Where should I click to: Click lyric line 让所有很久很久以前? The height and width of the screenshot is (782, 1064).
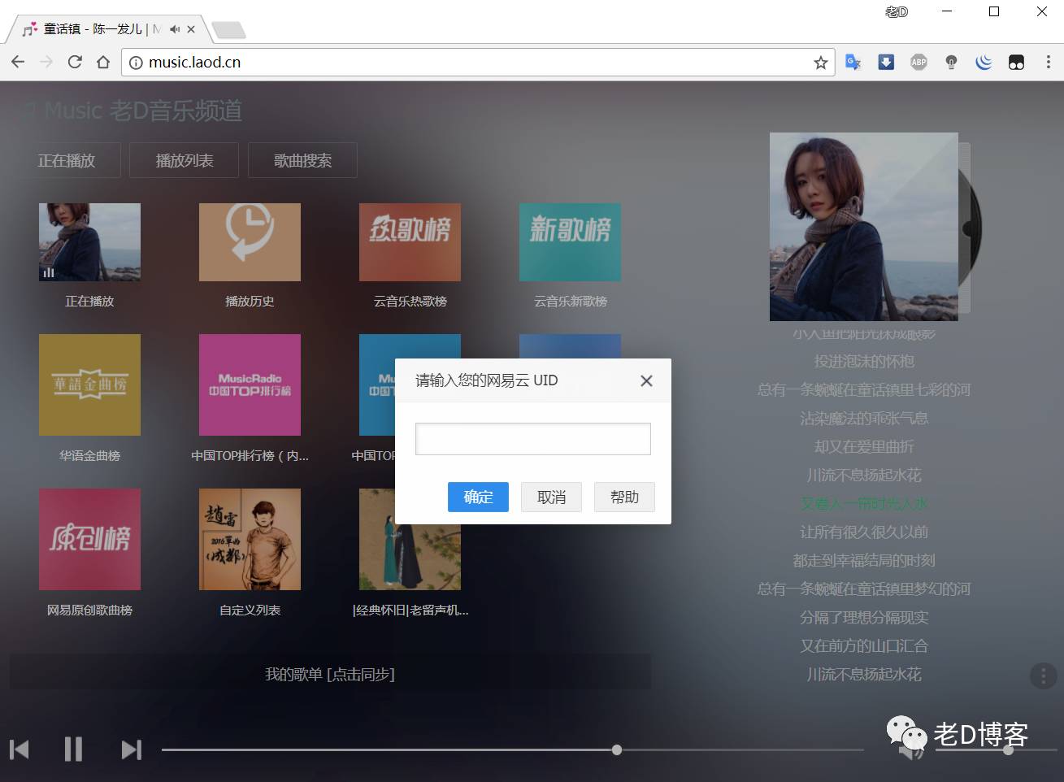864,532
